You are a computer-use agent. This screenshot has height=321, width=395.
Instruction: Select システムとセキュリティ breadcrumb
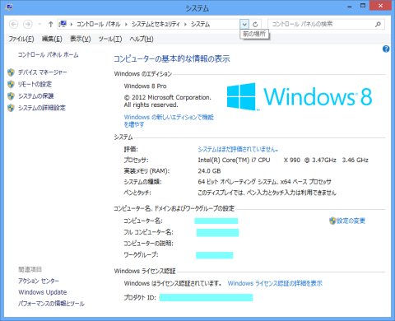156,25
